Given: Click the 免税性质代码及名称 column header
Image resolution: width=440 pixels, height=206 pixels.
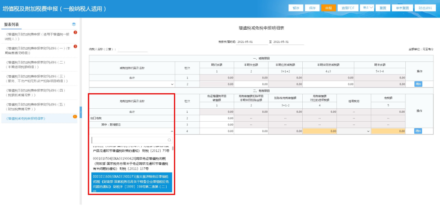Looking at the screenshot, I should (x=132, y=101).
